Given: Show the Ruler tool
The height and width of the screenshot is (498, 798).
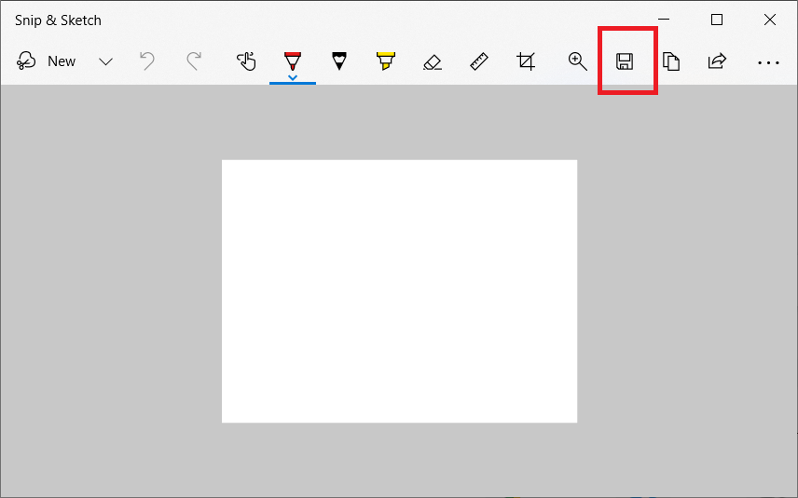Looking at the screenshot, I should tap(479, 61).
